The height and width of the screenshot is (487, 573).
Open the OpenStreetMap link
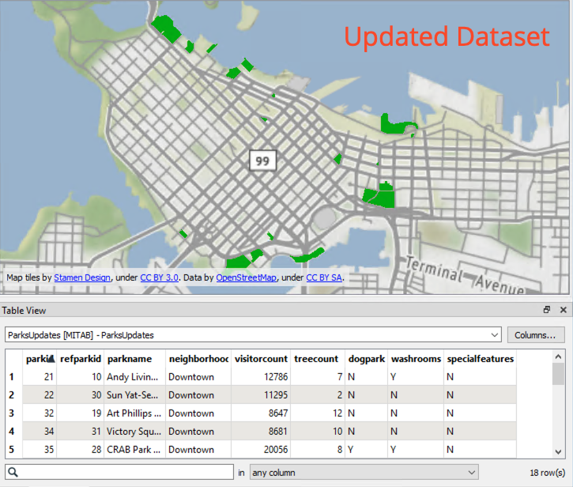point(247,278)
